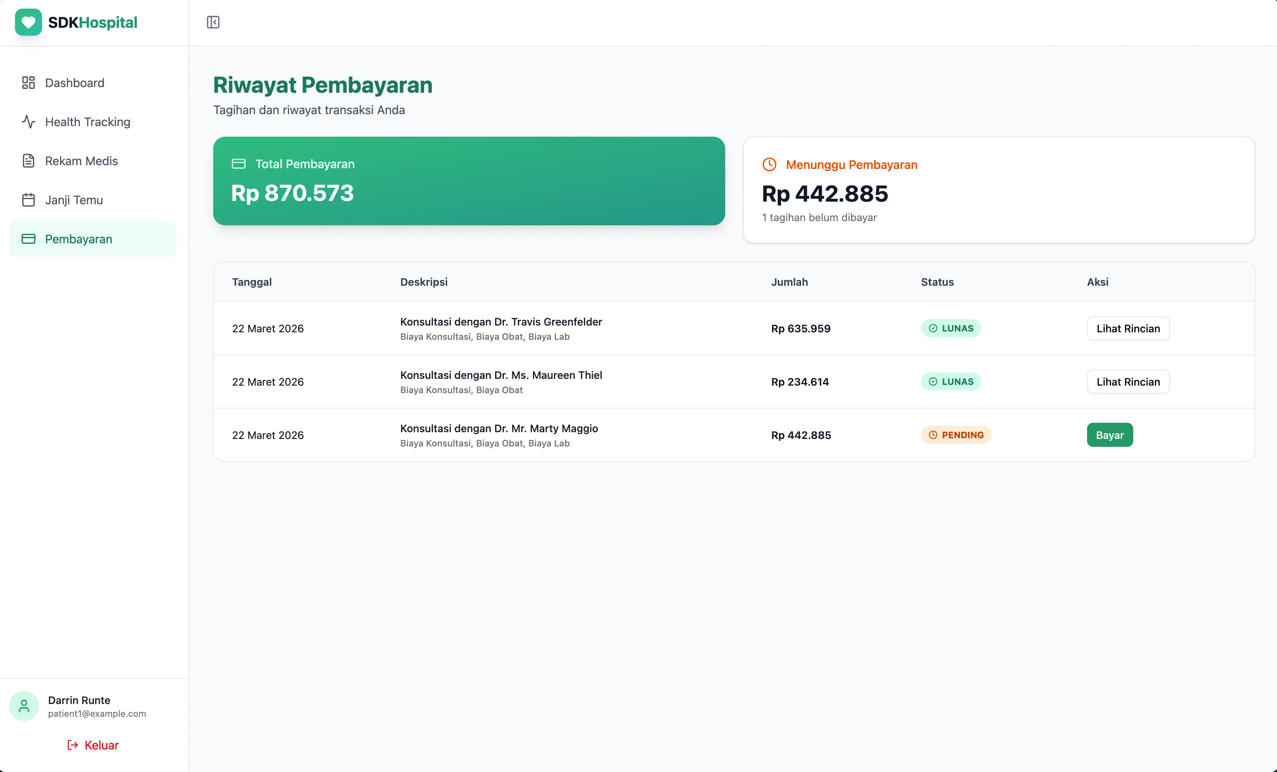Viewport: 1277px width, 772px height.
Task: Click the LUNAS badge on first row
Action: click(x=951, y=328)
